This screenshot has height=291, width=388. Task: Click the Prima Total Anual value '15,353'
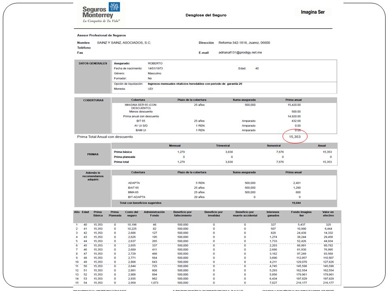[295, 137]
